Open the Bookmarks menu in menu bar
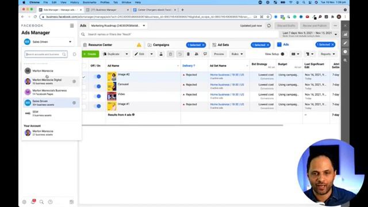This screenshot has width=368, height=207. pyautogui.click(x=90, y=2)
